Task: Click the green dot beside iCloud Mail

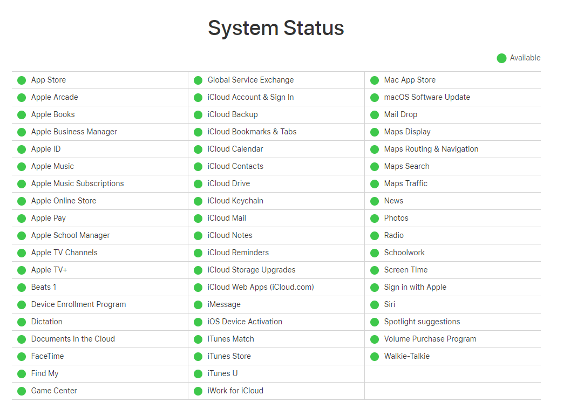Action: (198, 219)
